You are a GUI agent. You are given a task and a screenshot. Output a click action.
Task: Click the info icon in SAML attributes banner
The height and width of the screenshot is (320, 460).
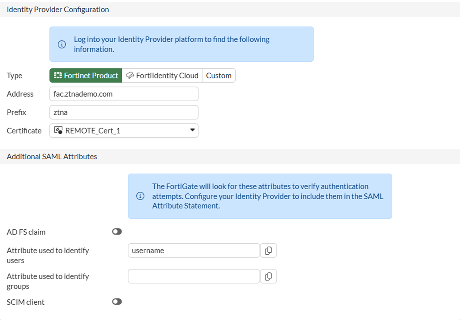(140, 196)
